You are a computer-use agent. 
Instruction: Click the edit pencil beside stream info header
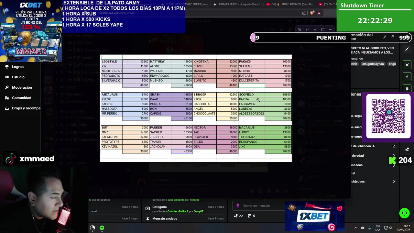pos(385,37)
